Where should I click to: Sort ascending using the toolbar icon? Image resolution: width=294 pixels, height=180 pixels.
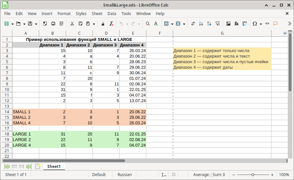(201, 24)
